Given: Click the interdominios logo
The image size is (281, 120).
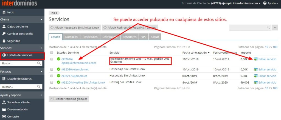Looking at the screenshot, I should [19, 3].
